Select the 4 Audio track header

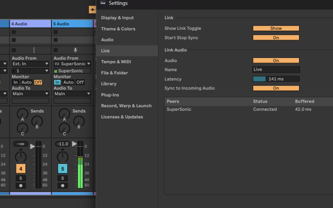pos(31,24)
